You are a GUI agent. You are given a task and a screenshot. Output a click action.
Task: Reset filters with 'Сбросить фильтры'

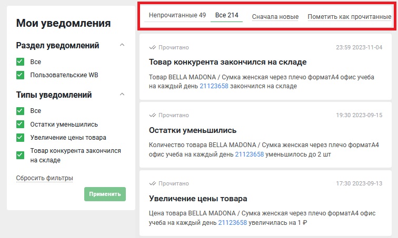pyautogui.click(x=44, y=178)
